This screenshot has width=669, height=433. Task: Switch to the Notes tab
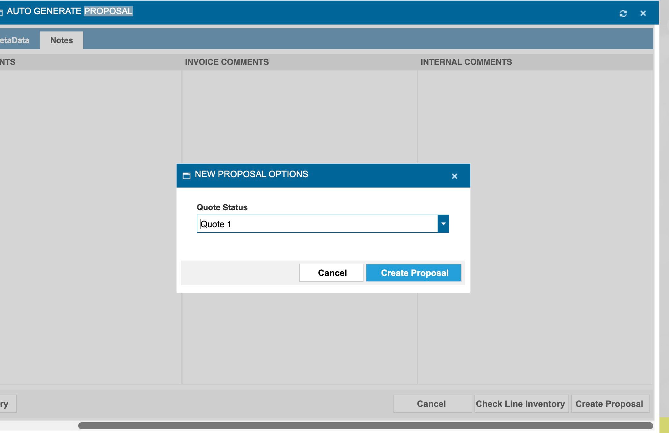pyautogui.click(x=61, y=40)
